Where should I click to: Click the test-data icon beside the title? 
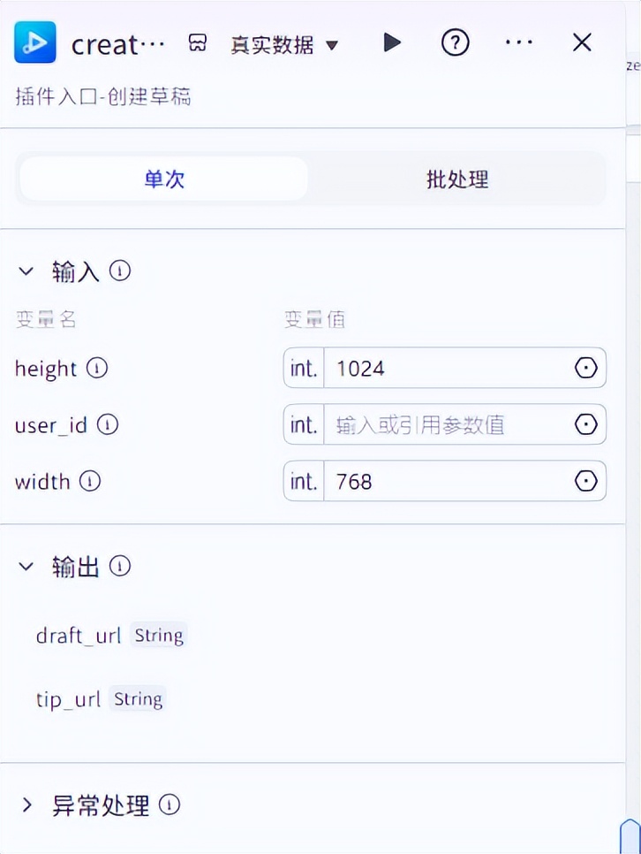[x=199, y=43]
